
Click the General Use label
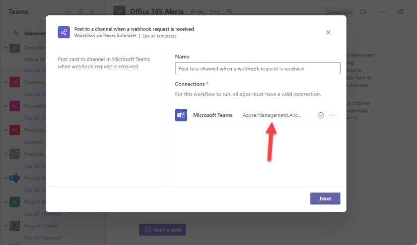tap(340, 12)
